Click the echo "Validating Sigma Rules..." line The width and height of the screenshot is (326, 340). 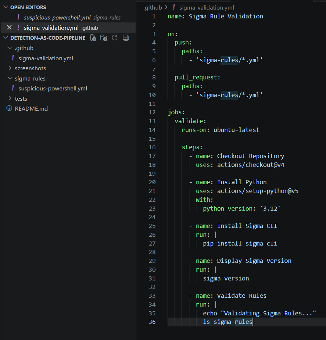[259, 313]
